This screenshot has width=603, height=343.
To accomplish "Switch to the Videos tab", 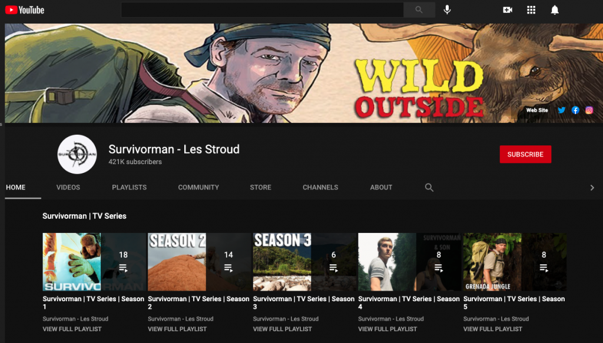I will (x=68, y=188).
